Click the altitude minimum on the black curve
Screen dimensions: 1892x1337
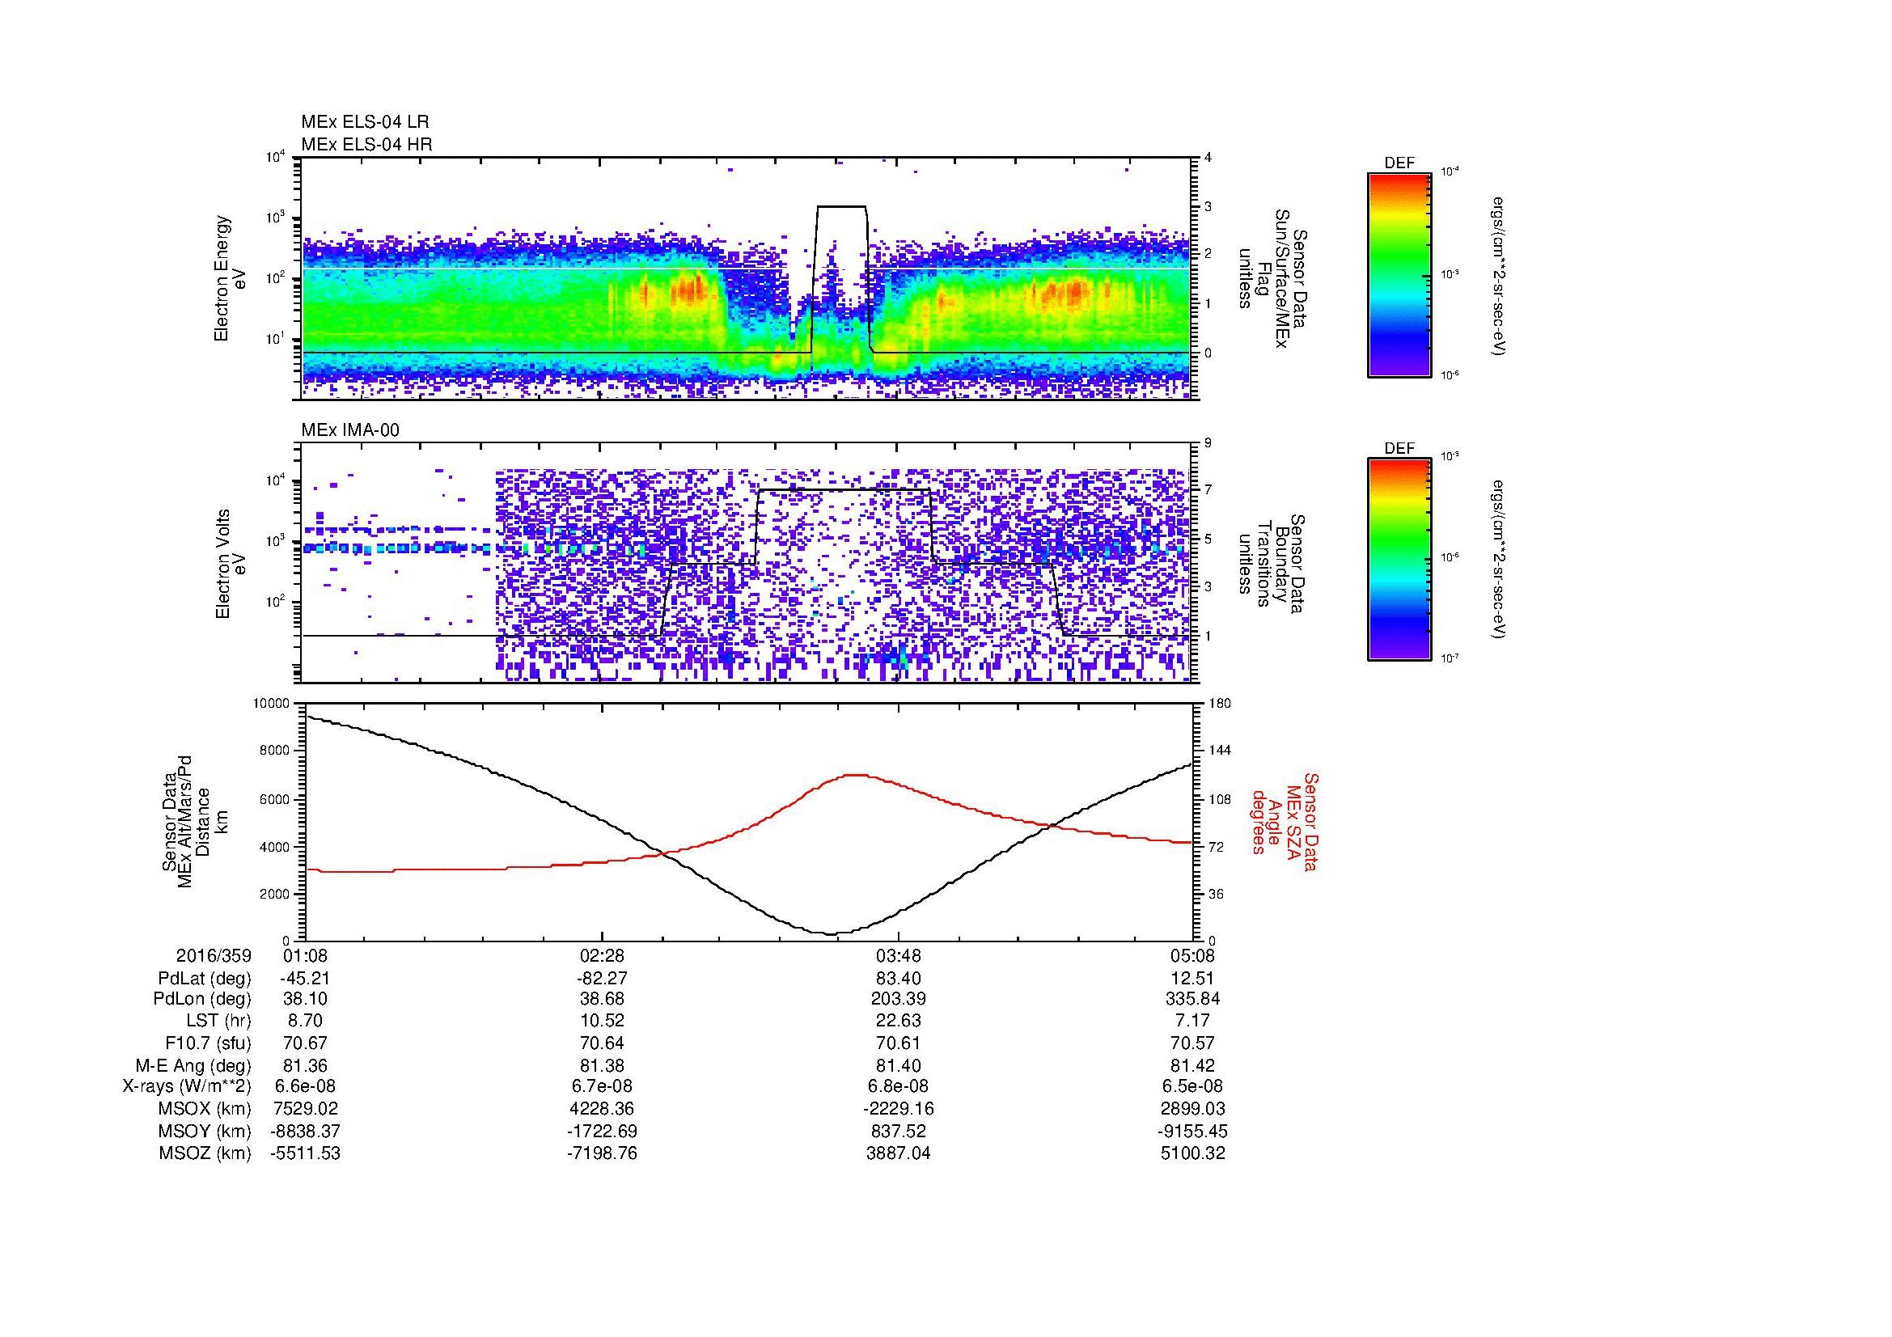[x=831, y=933]
